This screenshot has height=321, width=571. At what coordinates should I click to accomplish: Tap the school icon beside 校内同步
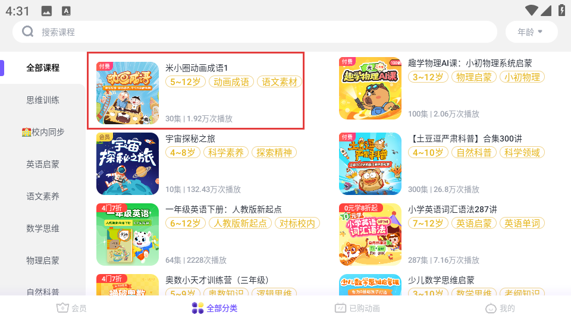coord(26,132)
